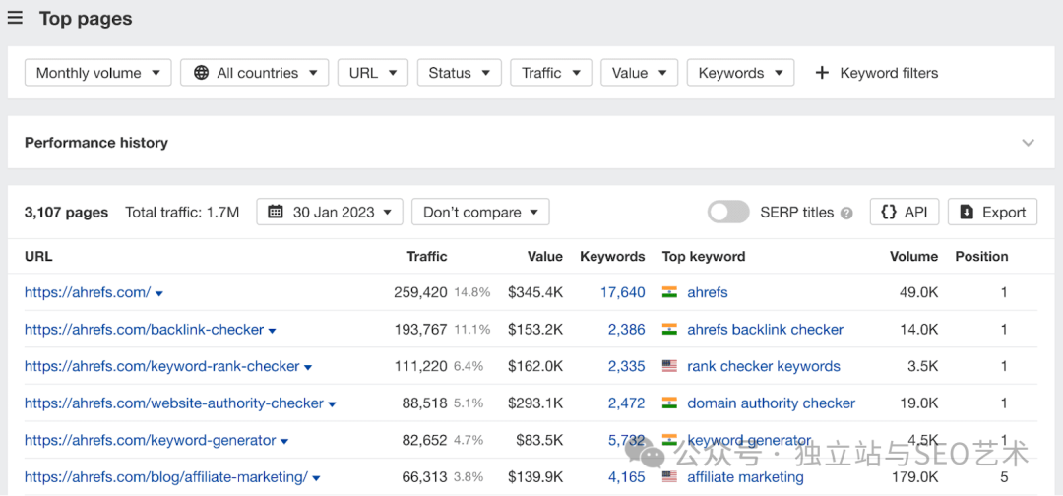
Task: Click value cell $345.4K
Action: (535, 292)
